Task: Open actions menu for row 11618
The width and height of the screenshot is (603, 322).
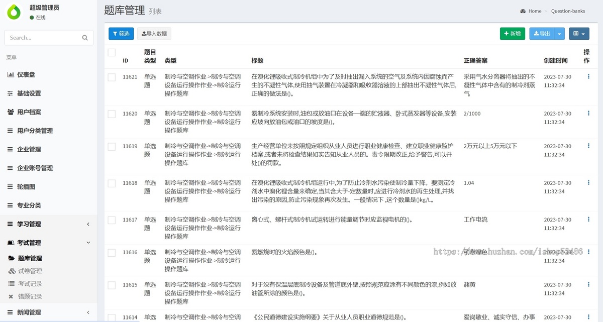Action: point(588,183)
